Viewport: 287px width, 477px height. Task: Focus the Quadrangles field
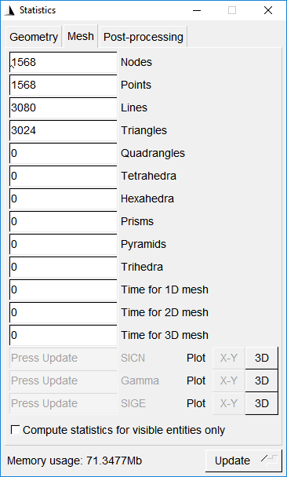coord(64,153)
